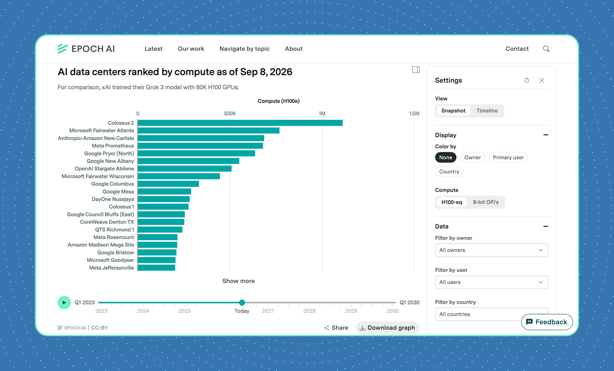Play the timeline animation
The width and height of the screenshot is (614, 371).
[x=64, y=302]
